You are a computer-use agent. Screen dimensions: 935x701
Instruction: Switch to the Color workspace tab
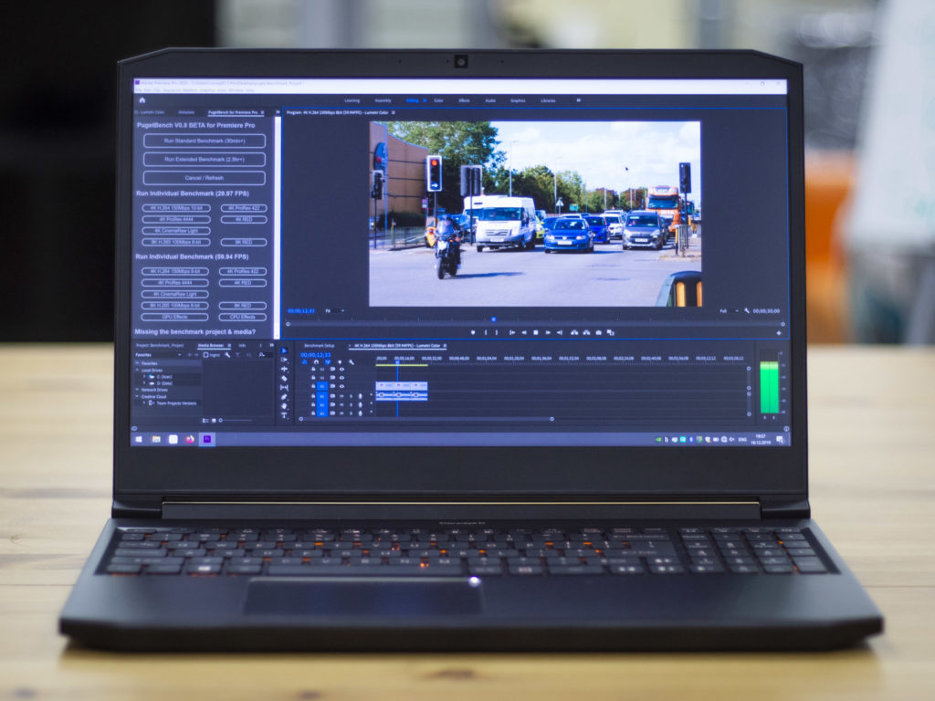pos(438,100)
